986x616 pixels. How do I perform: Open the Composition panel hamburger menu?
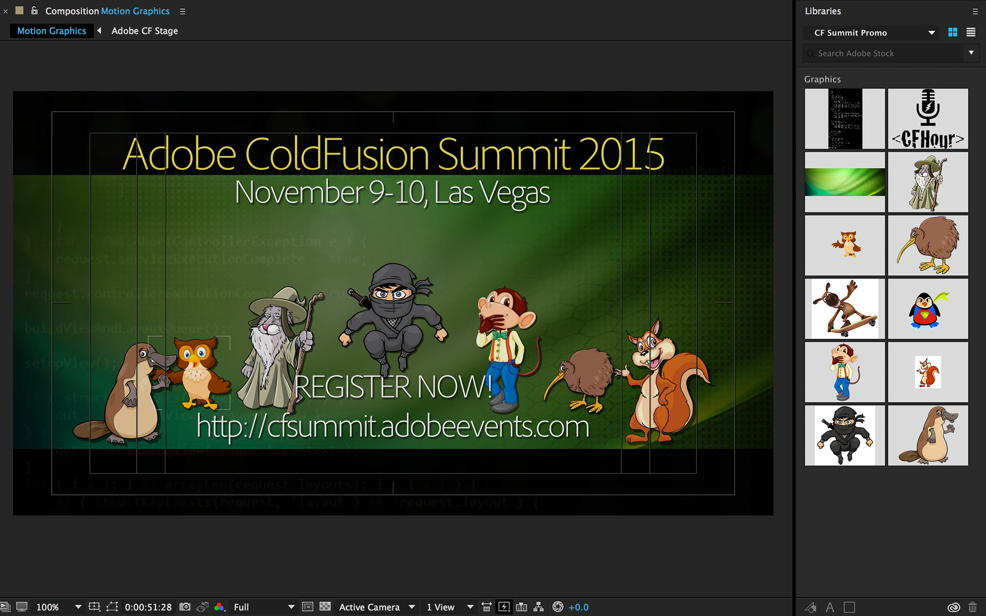[x=182, y=11]
